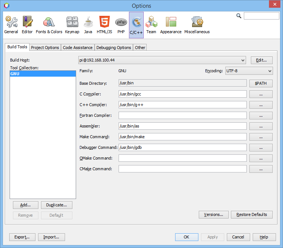Open the PHP options category
This screenshot has height=248, width=283.
(121, 25)
